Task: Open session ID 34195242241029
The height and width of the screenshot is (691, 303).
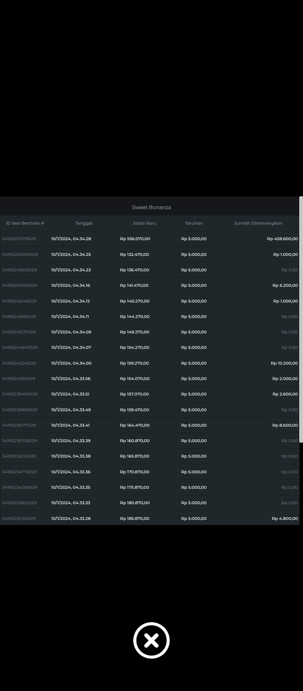Action: pos(19,363)
